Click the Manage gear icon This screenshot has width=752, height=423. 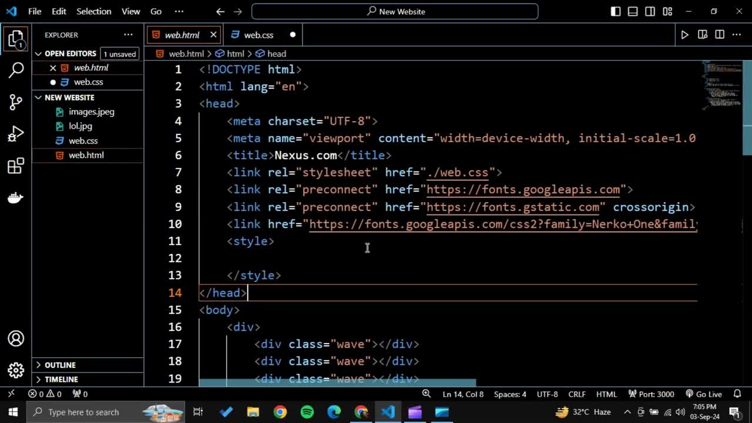tap(16, 370)
